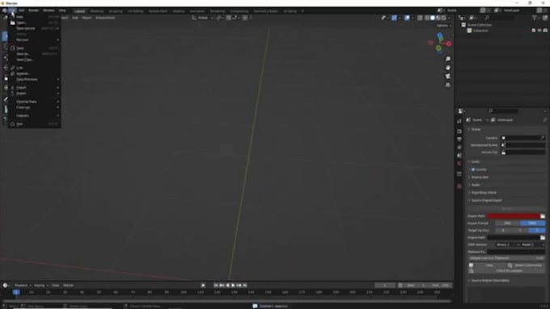Viewport: 550px width, 309px height.
Task: Click the hand pan view icon
Action: (448, 68)
